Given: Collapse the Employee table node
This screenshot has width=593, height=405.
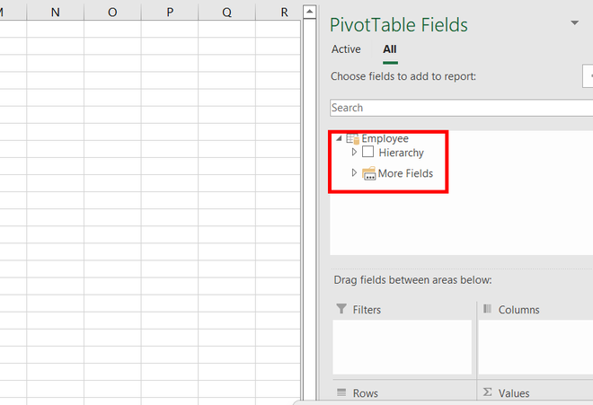Looking at the screenshot, I should coord(339,138).
